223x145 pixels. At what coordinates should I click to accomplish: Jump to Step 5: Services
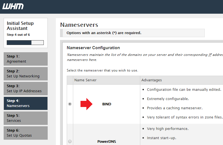coord(26,118)
